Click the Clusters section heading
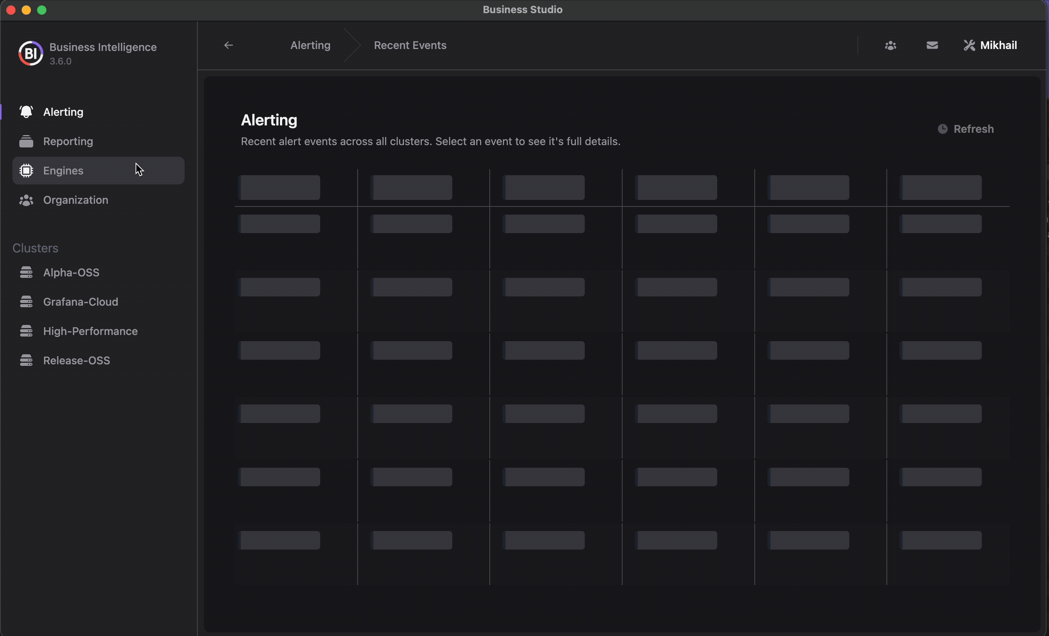The image size is (1049, 636). tap(35, 248)
